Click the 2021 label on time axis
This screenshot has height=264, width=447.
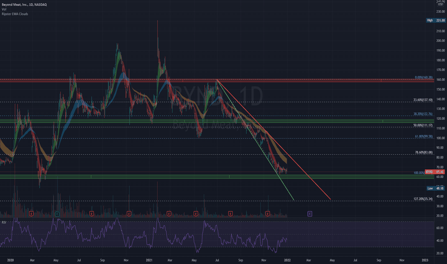pyautogui.click(x=149, y=260)
